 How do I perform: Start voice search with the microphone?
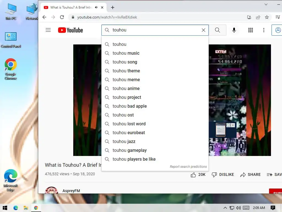coord(234,30)
